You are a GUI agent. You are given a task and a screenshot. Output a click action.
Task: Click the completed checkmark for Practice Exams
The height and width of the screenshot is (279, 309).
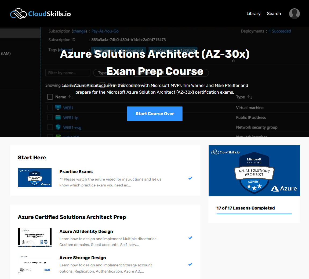pyautogui.click(x=190, y=178)
